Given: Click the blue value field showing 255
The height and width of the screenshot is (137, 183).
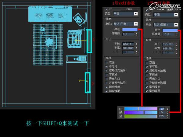Looking at the screenshot, I should pos(162,116).
